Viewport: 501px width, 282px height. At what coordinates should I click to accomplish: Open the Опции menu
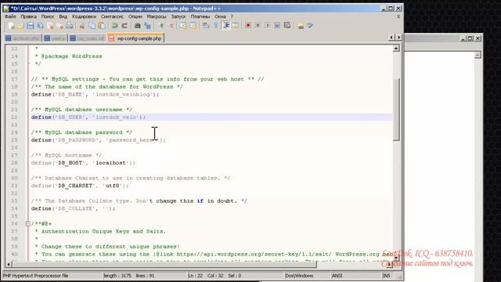coord(135,16)
